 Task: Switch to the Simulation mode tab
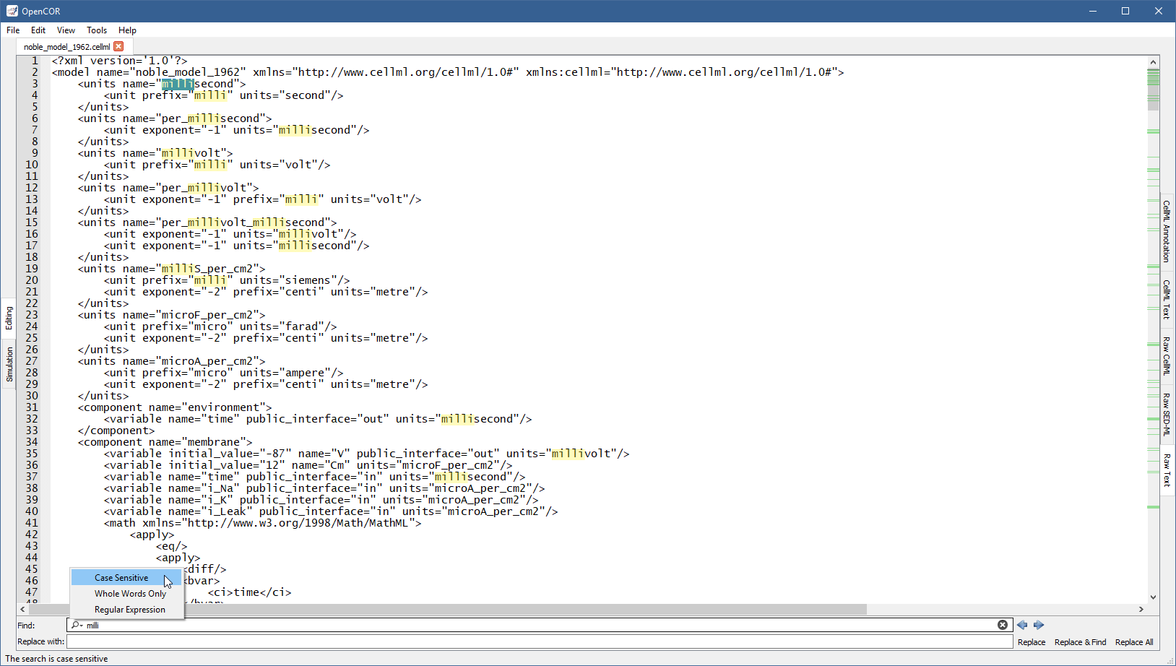[9, 364]
